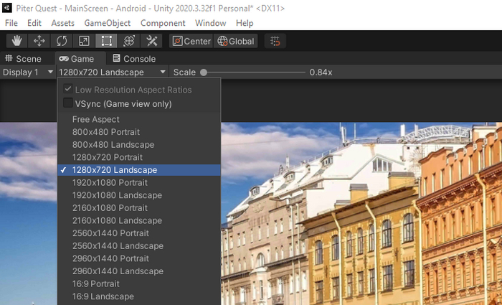Select the Rotate tool
502x305 pixels.
[x=62, y=41]
